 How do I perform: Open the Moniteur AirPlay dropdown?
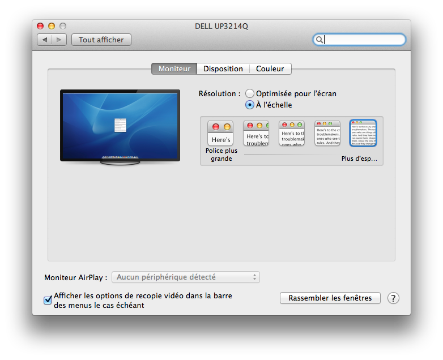click(x=186, y=277)
